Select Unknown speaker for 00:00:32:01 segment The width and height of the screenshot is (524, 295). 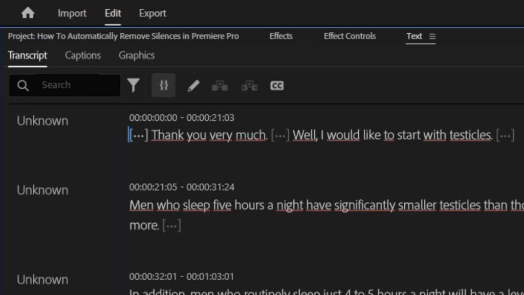point(42,280)
